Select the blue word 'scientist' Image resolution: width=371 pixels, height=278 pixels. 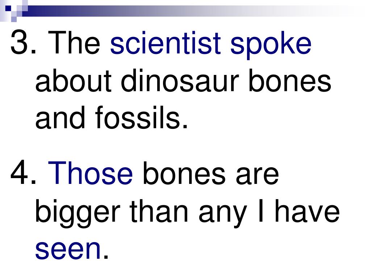pyautogui.click(x=165, y=43)
